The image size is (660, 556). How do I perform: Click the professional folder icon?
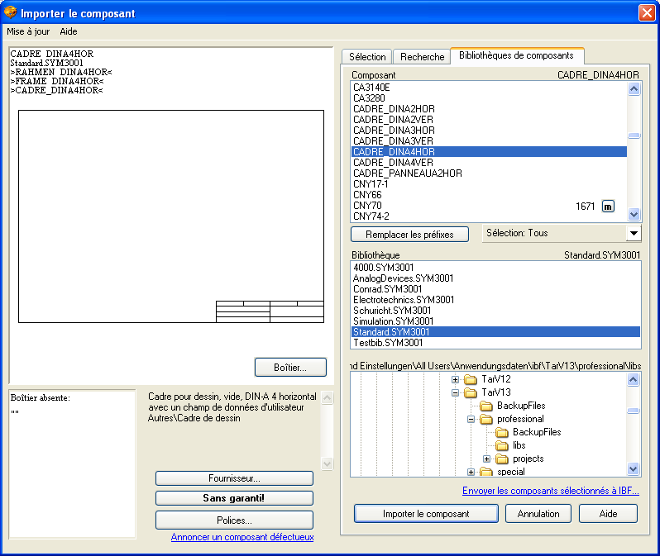(x=486, y=419)
